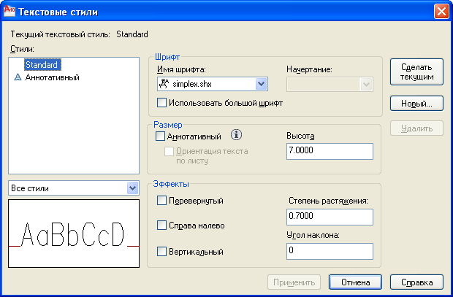Click the Степень растяжения label
Viewport: 453px width, 297px height.
click(328, 201)
